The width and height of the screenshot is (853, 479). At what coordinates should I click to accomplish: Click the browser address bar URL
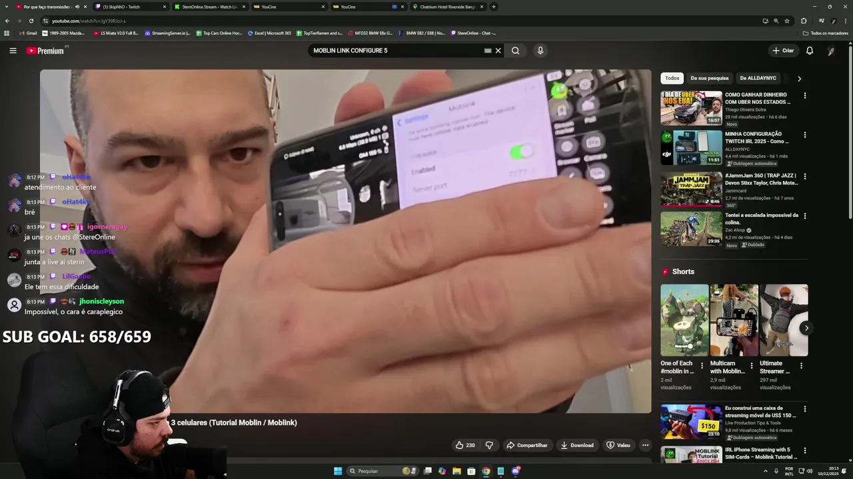pos(89,21)
